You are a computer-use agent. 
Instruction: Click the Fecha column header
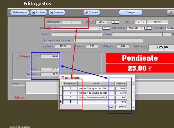(x=96, y=84)
